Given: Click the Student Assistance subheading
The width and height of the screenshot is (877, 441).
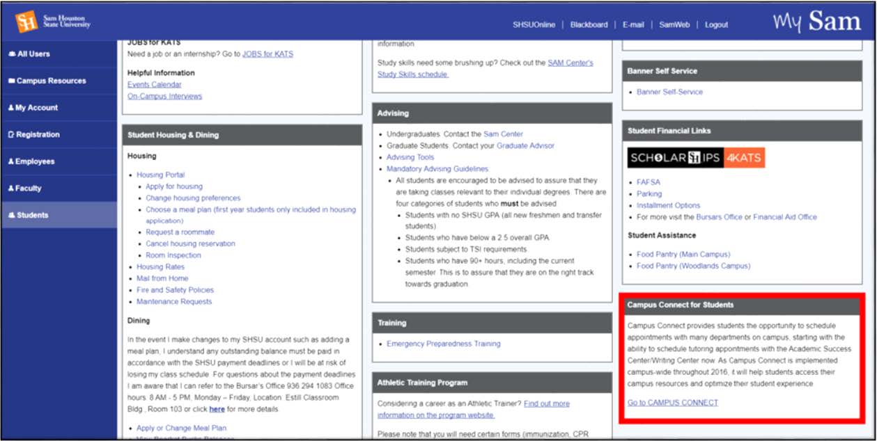Looking at the screenshot, I should click(x=662, y=235).
